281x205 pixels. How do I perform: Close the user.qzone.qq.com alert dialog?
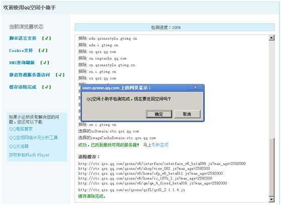[195, 87]
